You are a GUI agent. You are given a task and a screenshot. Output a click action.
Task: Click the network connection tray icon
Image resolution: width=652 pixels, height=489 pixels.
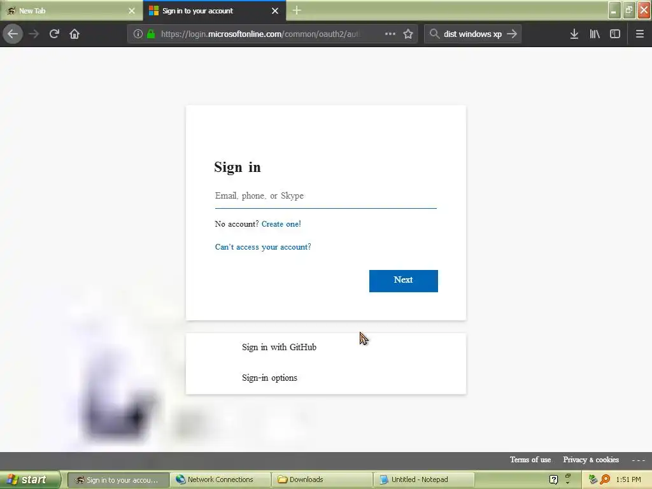click(593, 479)
